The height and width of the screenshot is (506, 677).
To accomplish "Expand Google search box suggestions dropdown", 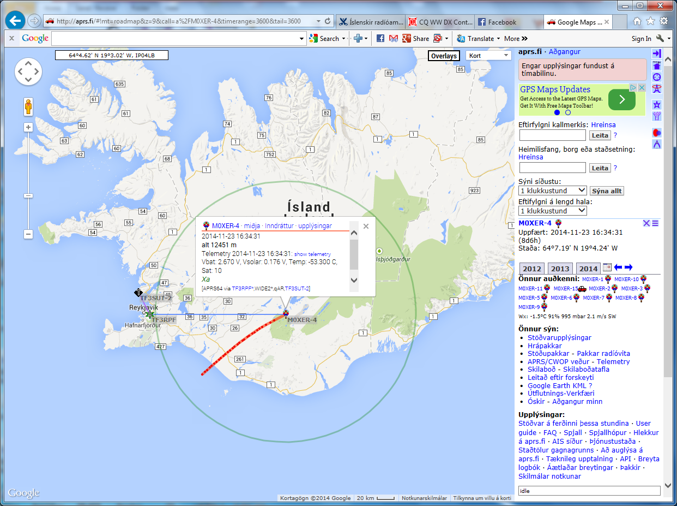I will coord(302,39).
